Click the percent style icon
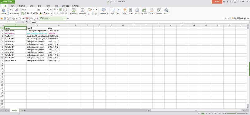The width and height of the screenshot is (250, 115). [93, 10]
